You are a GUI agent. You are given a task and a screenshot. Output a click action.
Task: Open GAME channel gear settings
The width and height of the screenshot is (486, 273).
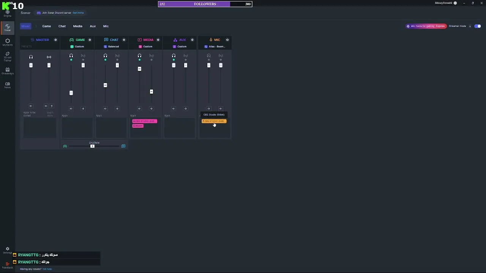point(90,40)
